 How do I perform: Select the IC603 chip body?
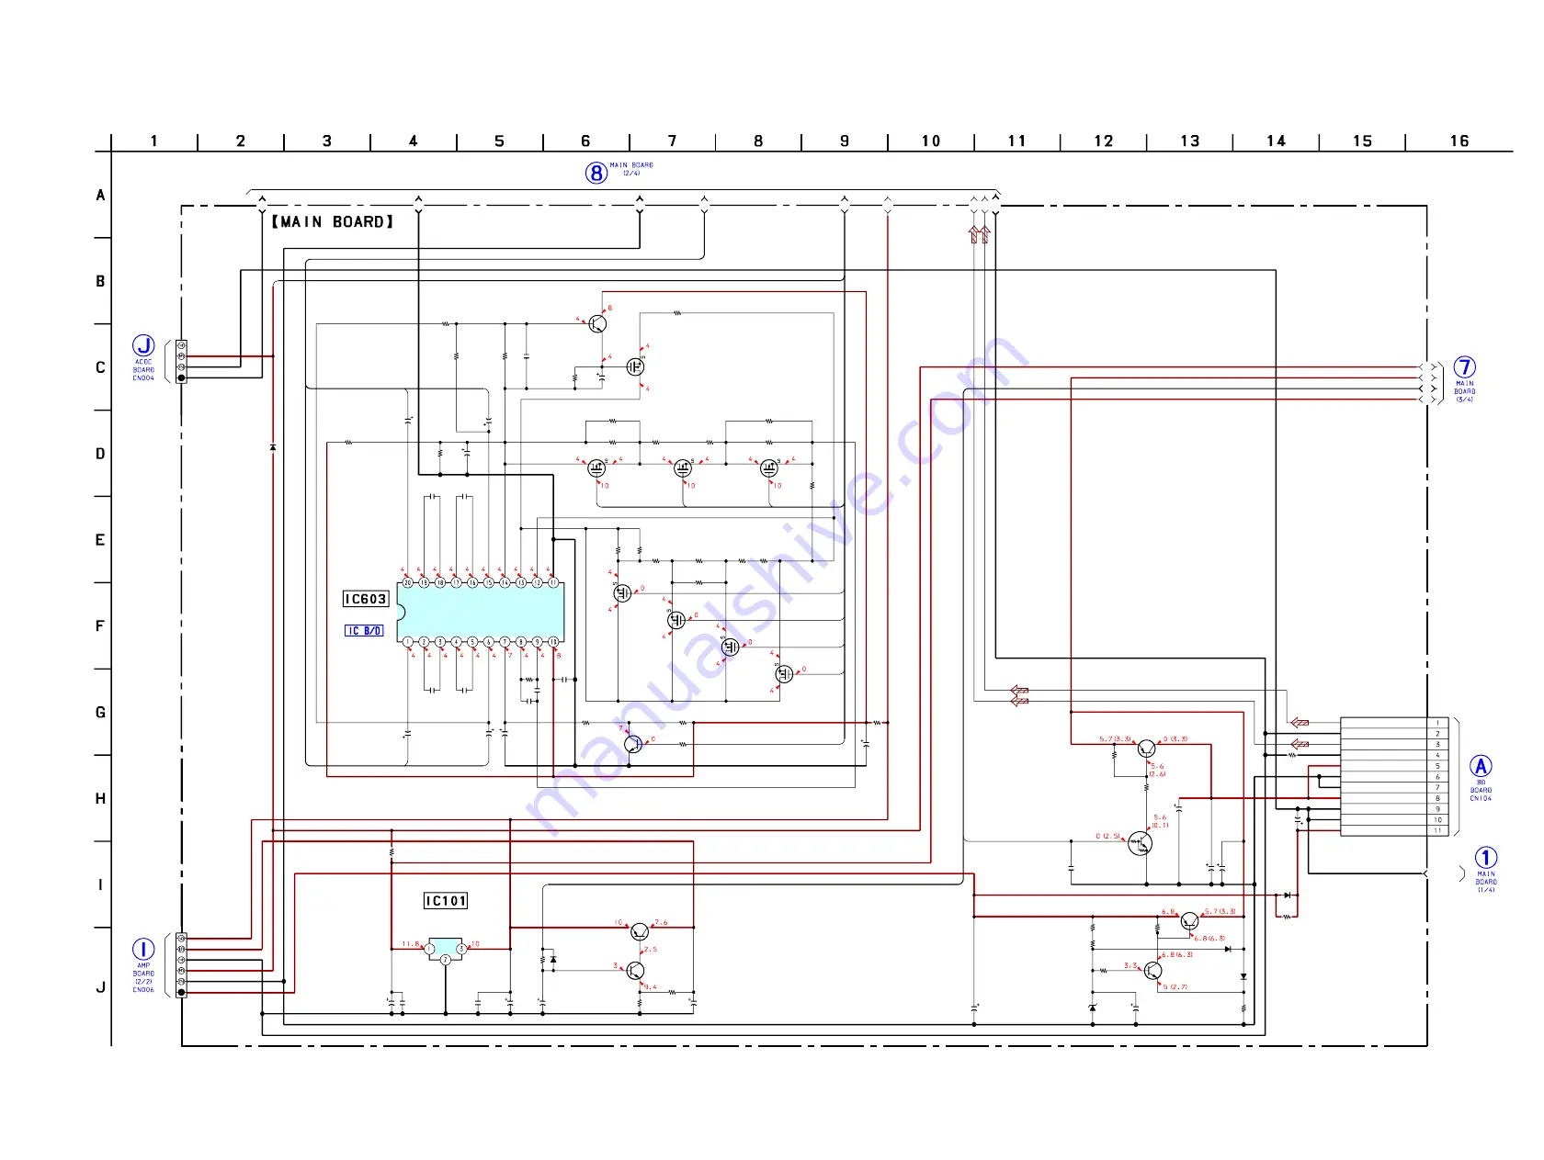(480, 612)
